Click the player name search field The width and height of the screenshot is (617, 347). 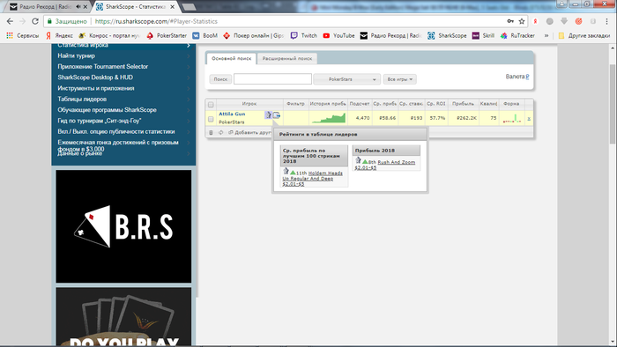272,79
